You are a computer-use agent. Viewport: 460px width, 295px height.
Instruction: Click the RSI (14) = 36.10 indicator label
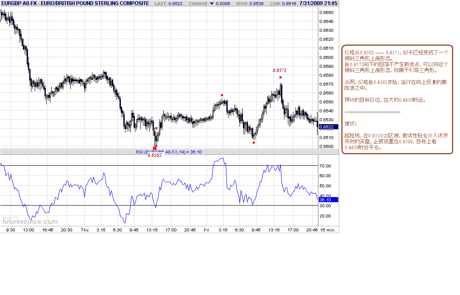point(169,152)
